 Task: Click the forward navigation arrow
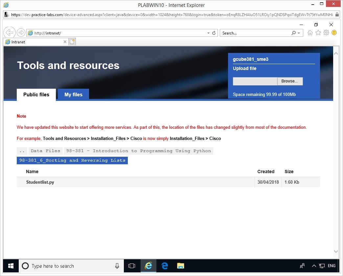pos(21,33)
